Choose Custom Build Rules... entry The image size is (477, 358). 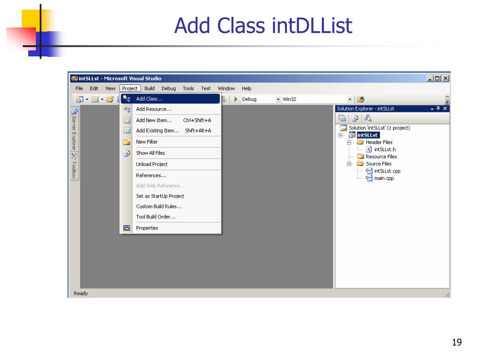point(170,207)
